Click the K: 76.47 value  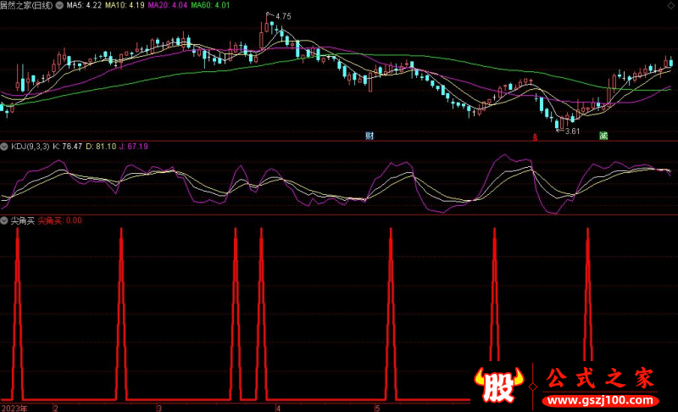pos(68,147)
